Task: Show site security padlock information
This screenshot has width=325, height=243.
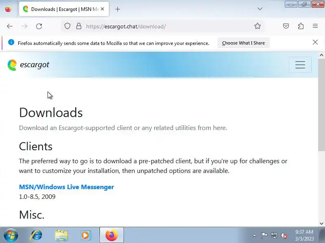Action: click(78, 26)
